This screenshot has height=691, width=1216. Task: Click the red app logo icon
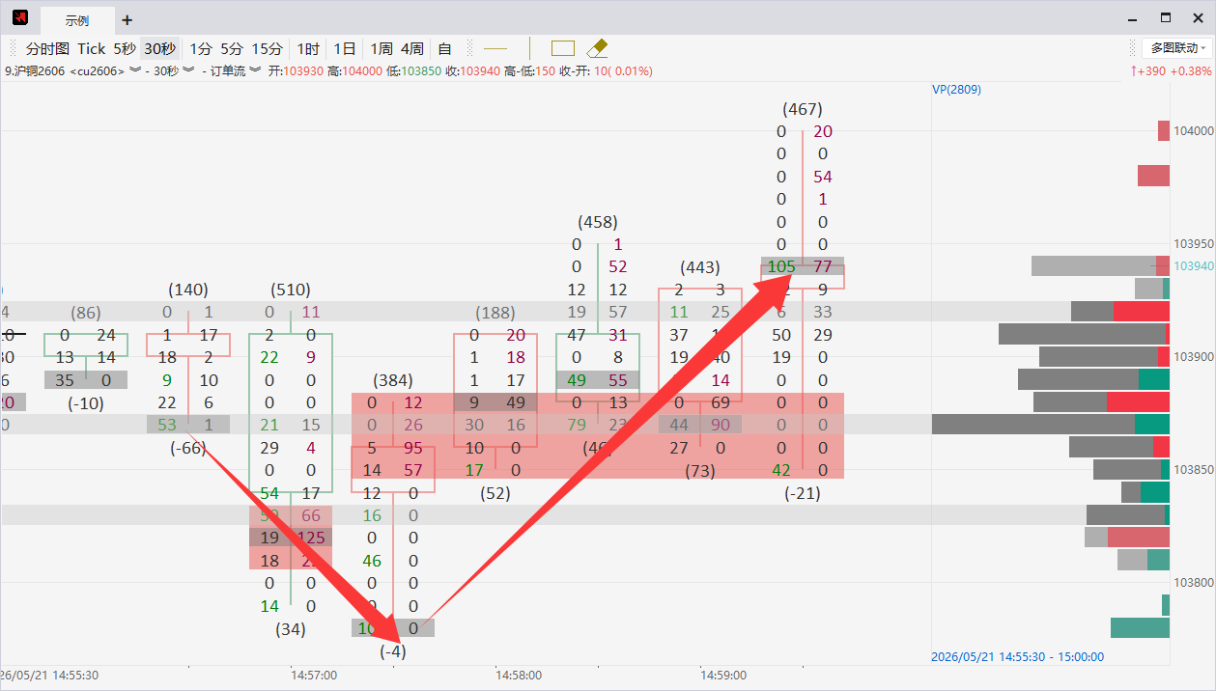pos(20,18)
